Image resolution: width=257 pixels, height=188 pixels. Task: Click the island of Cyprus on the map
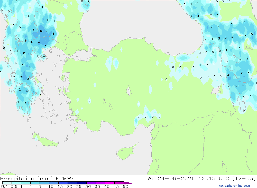(126, 152)
